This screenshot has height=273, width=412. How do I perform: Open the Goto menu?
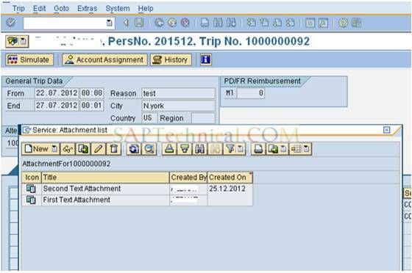pos(61,8)
